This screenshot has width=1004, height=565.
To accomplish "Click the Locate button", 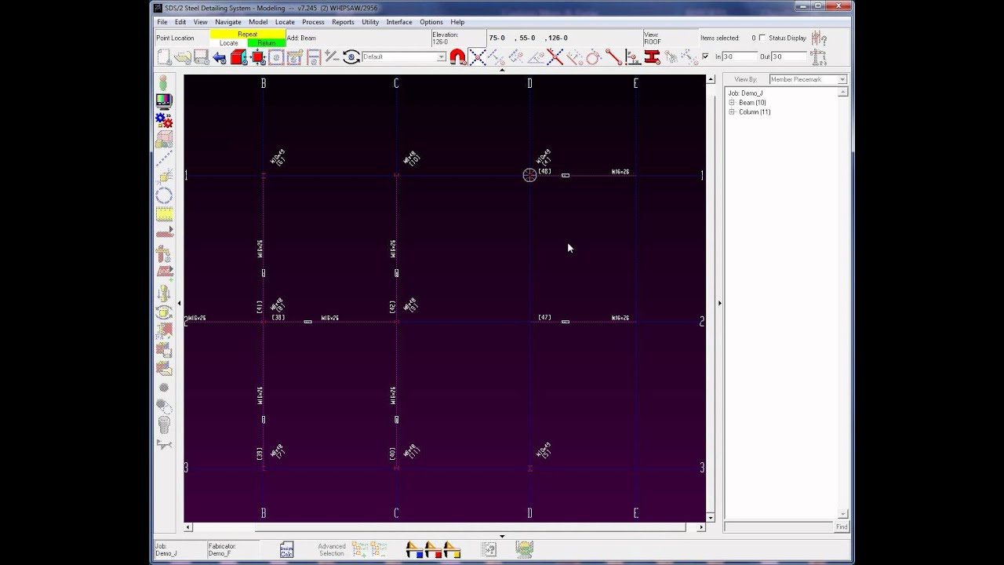I will pos(228,43).
